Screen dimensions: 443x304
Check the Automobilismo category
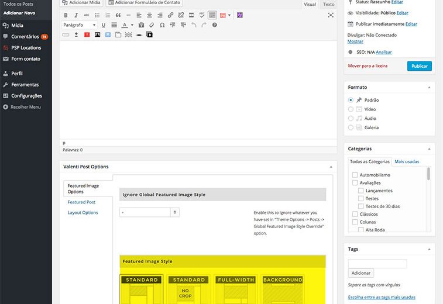(x=355, y=175)
